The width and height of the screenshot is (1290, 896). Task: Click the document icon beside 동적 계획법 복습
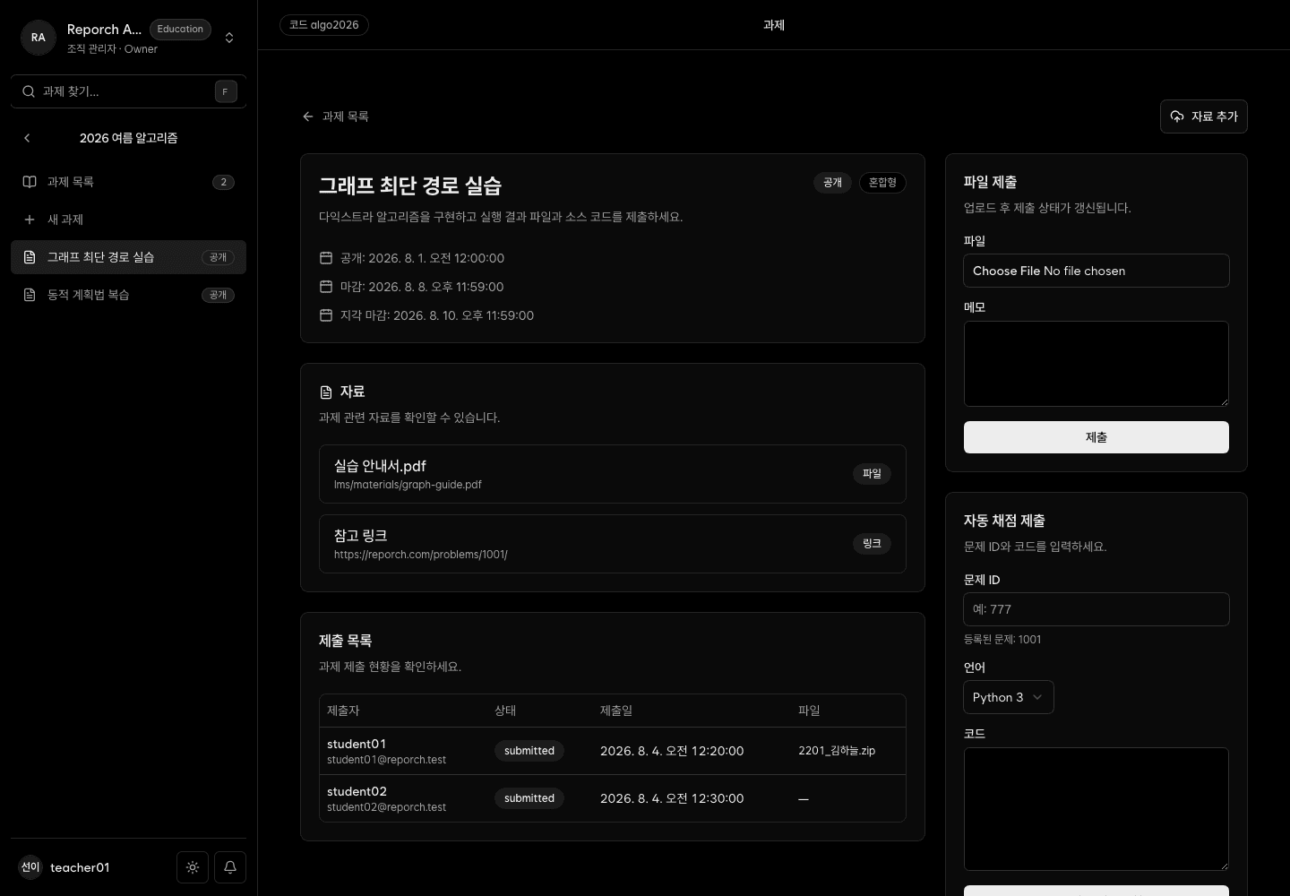coord(30,295)
